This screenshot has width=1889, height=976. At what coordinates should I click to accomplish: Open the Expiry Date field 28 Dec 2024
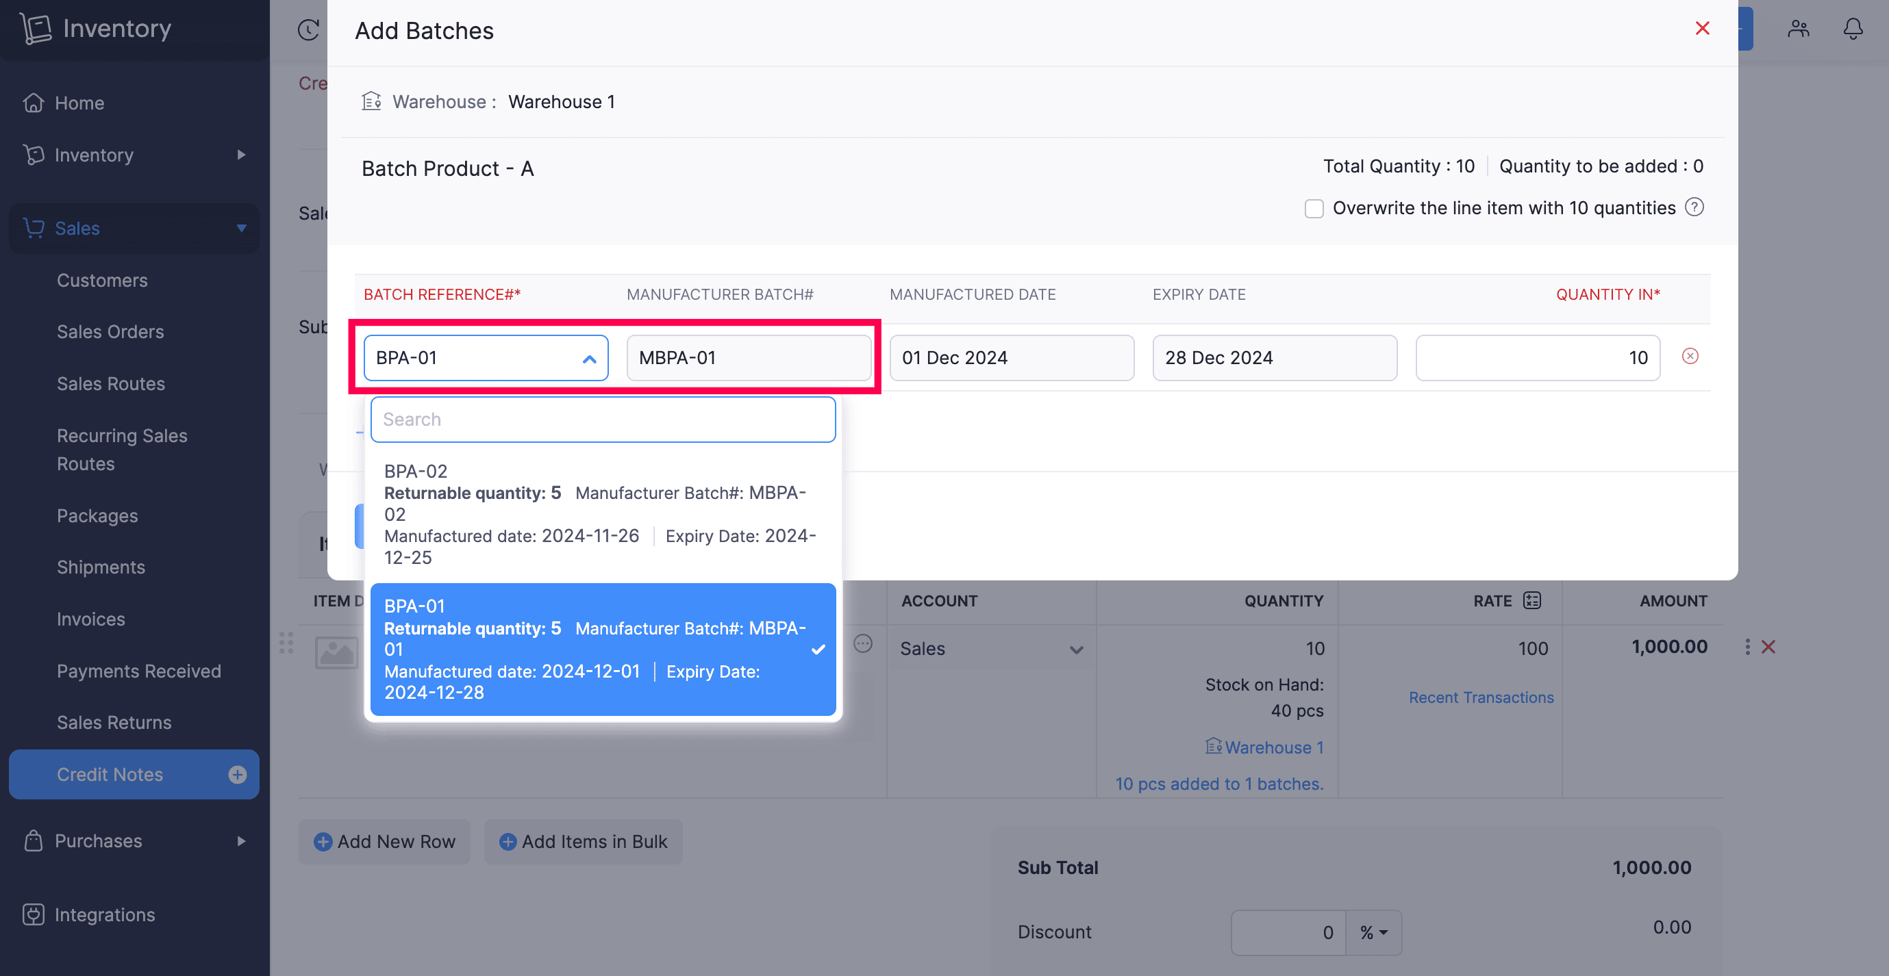1275,359
